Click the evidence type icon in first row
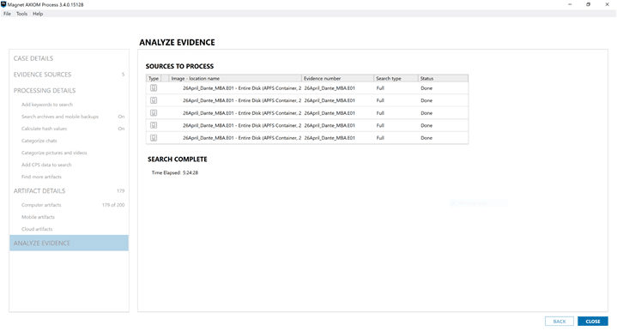617x331 pixels. (154, 88)
